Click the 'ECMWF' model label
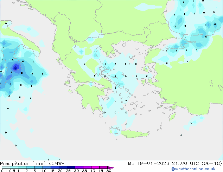The height and width of the screenshot is (172, 223). [57, 164]
